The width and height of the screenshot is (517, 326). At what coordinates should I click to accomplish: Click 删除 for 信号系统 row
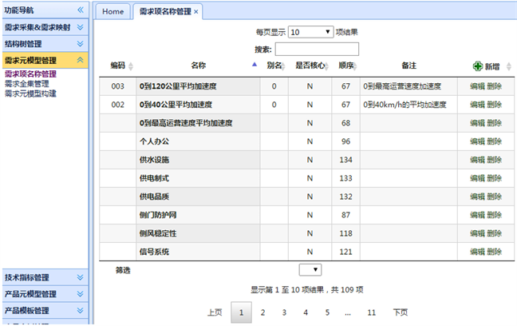point(494,252)
